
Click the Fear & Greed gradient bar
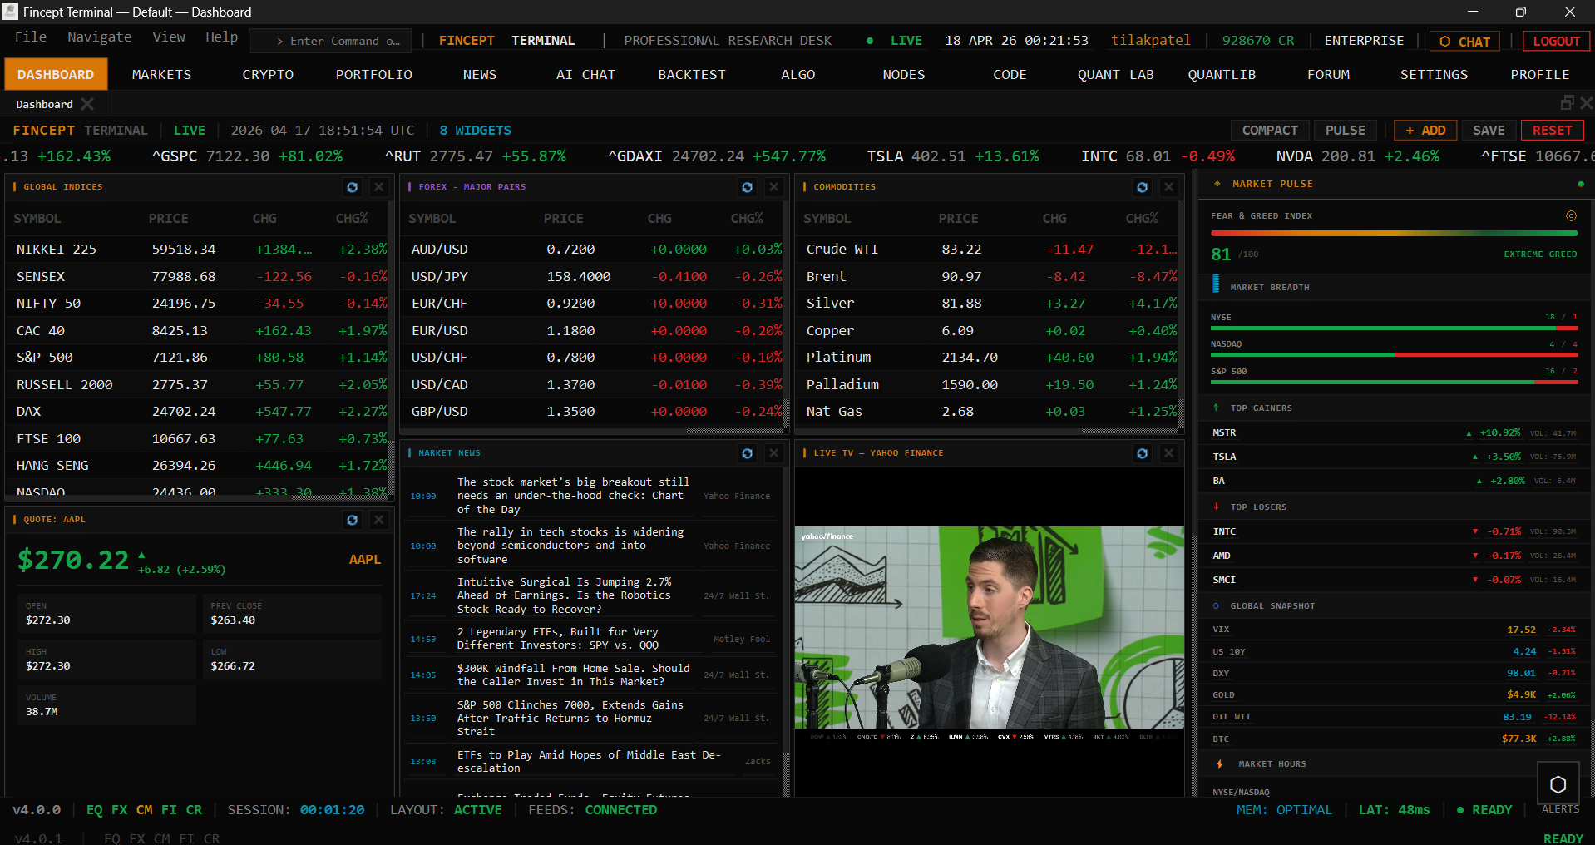pyautogui.click(x=1394, y=234)
